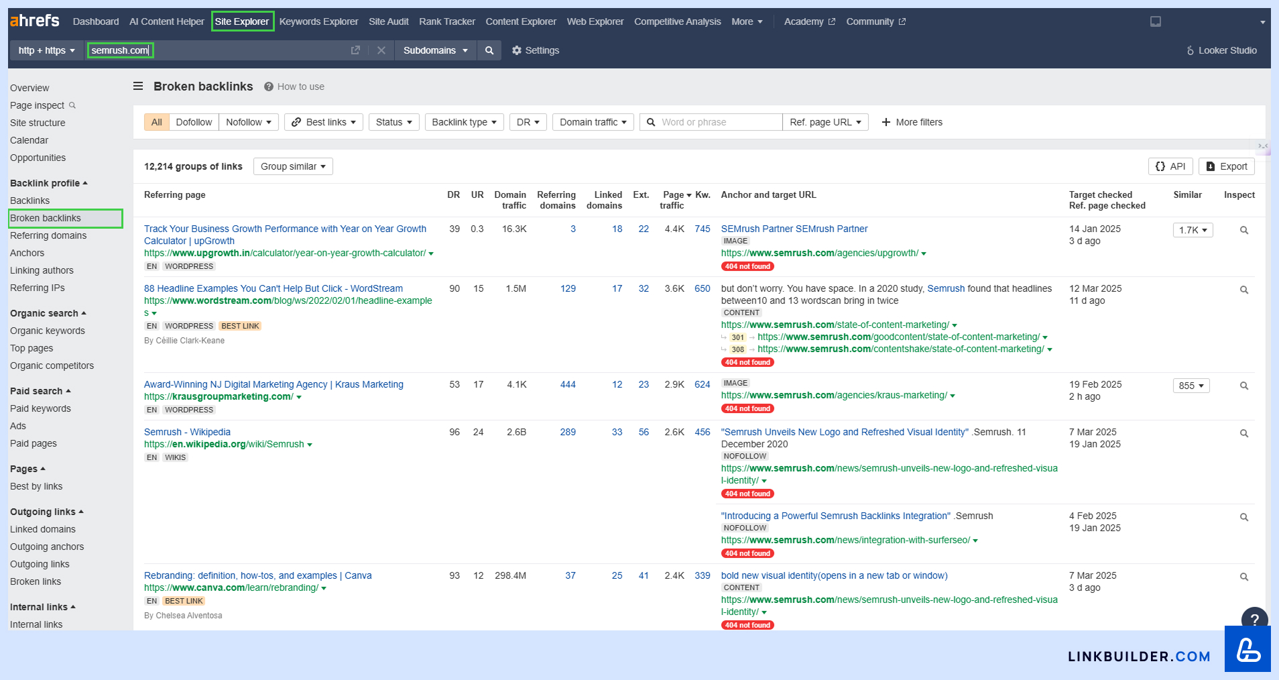Open AI Content Helper
1279x680 pixels.
point(167,21)
